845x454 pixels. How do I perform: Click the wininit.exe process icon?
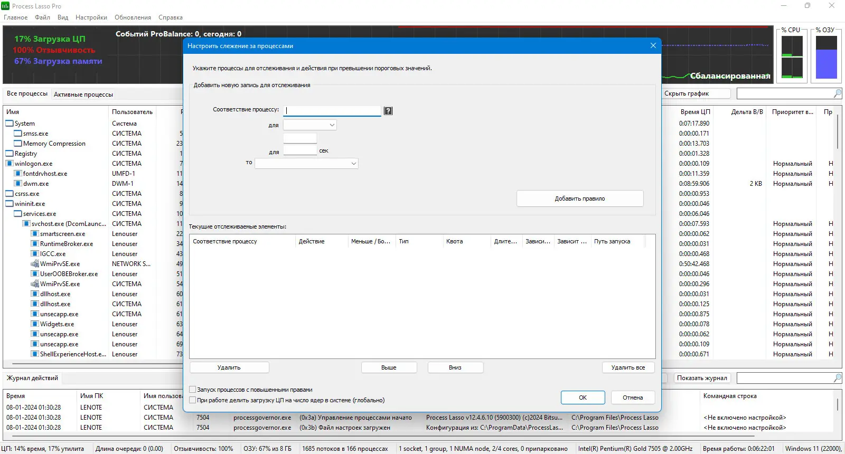[x=10, y=204]
